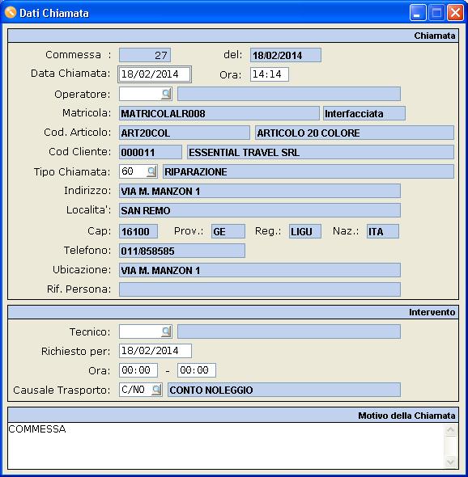Close the Dati Chiamata window
The height and width of the screenshot is (477, 468).
coord(455,13)
